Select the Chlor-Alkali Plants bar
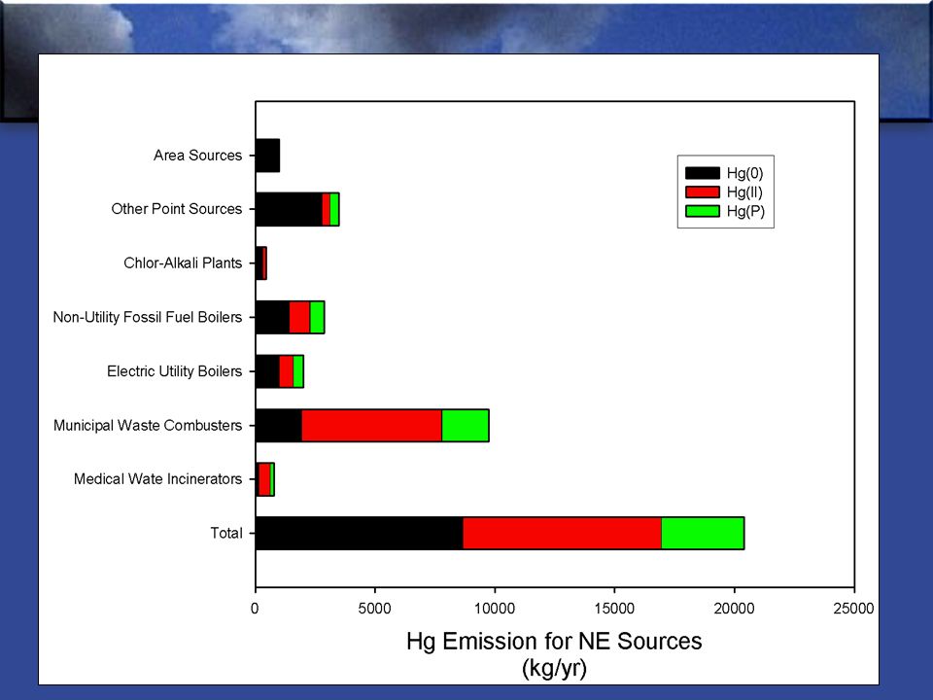This screenshot has height=700, width=933. [261, 263]
